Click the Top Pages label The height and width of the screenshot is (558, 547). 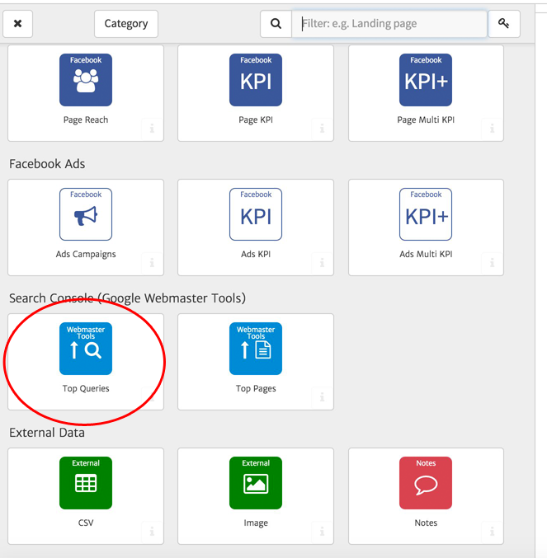pos(256,388)
